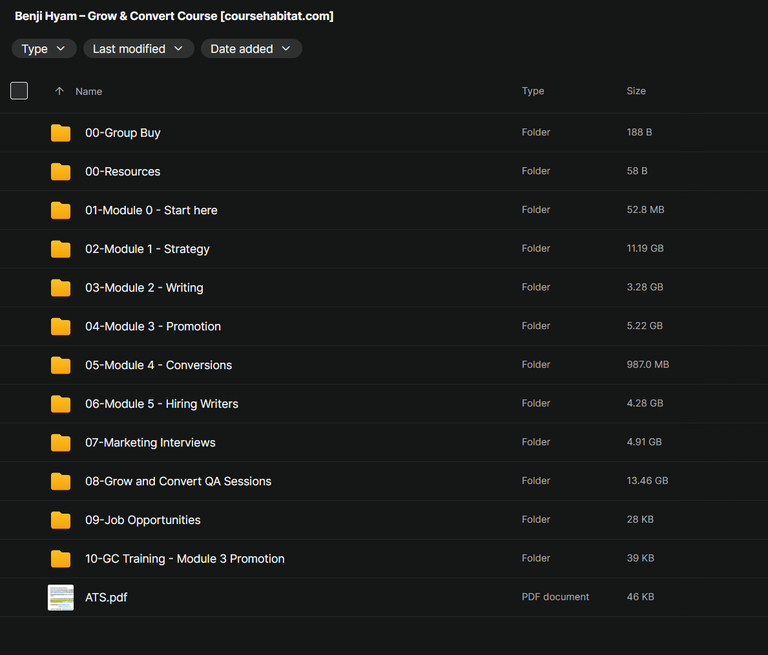Viewport: 768px width, 655px height.
Task: Open the Type filter dropdown
Action: click(x=44, y=49)
